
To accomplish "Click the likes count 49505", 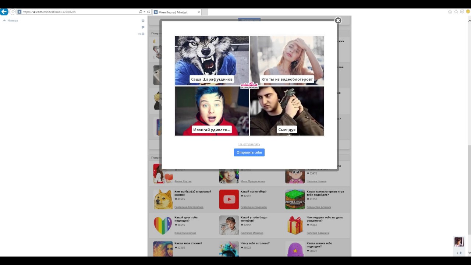I will pyautogui.click(x=180, y=199).
